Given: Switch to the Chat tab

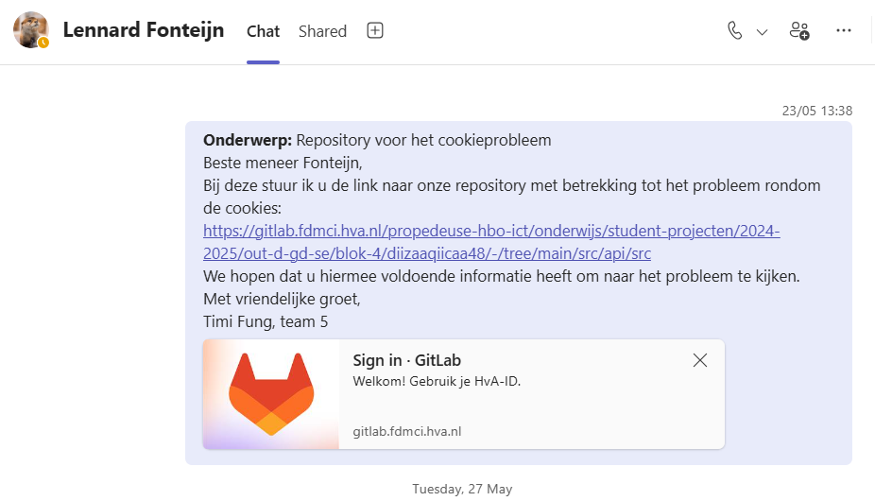Looking at the screenshot, I should pos(263,31).
